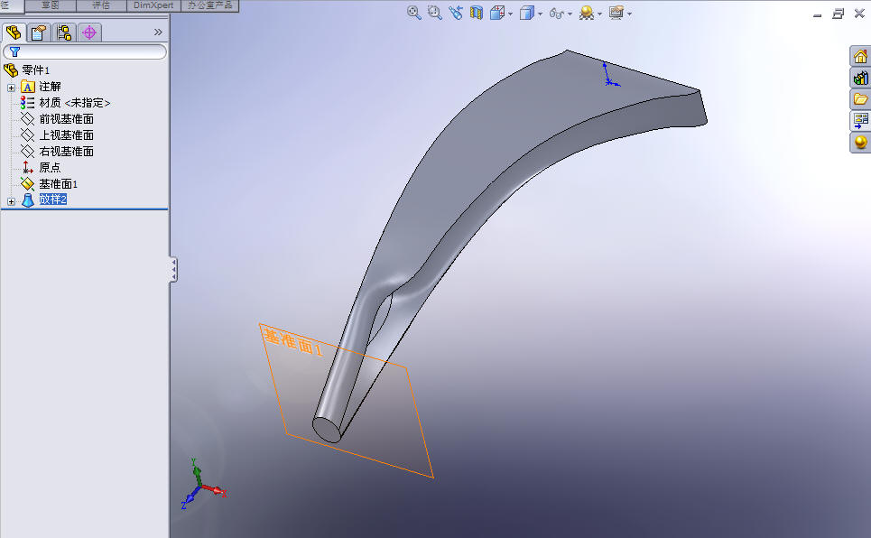Viewport: 871px width, 538px height.
Task: Click the Display Style cube icon
Action: click(526, 13)
